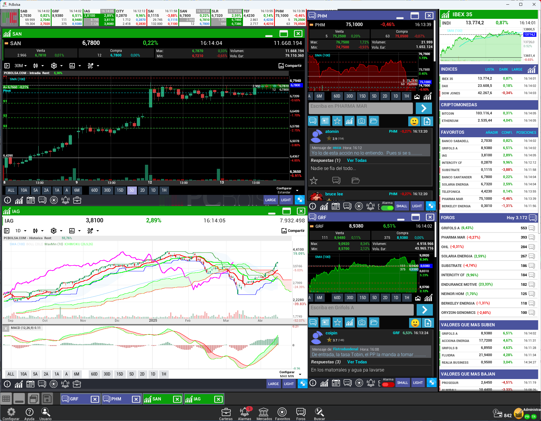Toggle the Alarma switch in PHM panel
The image size is (541, 421).
387,208
